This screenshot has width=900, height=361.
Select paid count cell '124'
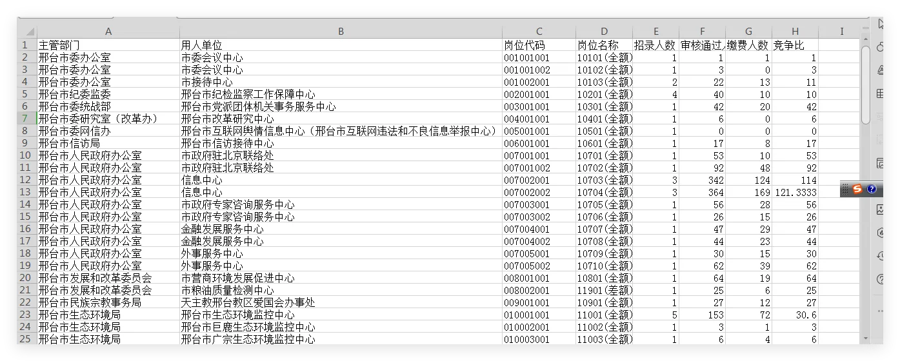coord(749,180)
